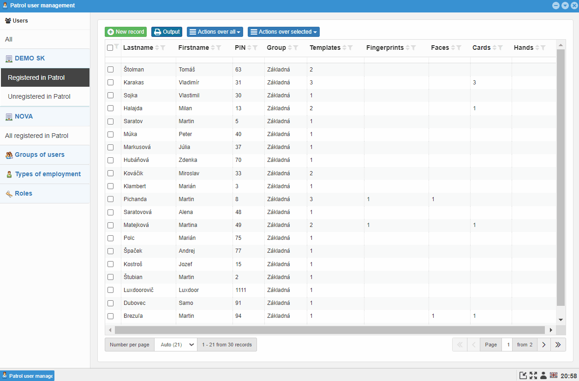Click the Saratovová lastname cell
This screenshot has width=579, height=381.
click(149, 212)
